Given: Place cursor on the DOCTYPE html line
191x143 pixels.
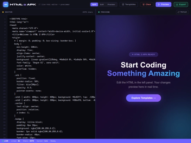Looking at the screenshot, I should click(18, 19).
